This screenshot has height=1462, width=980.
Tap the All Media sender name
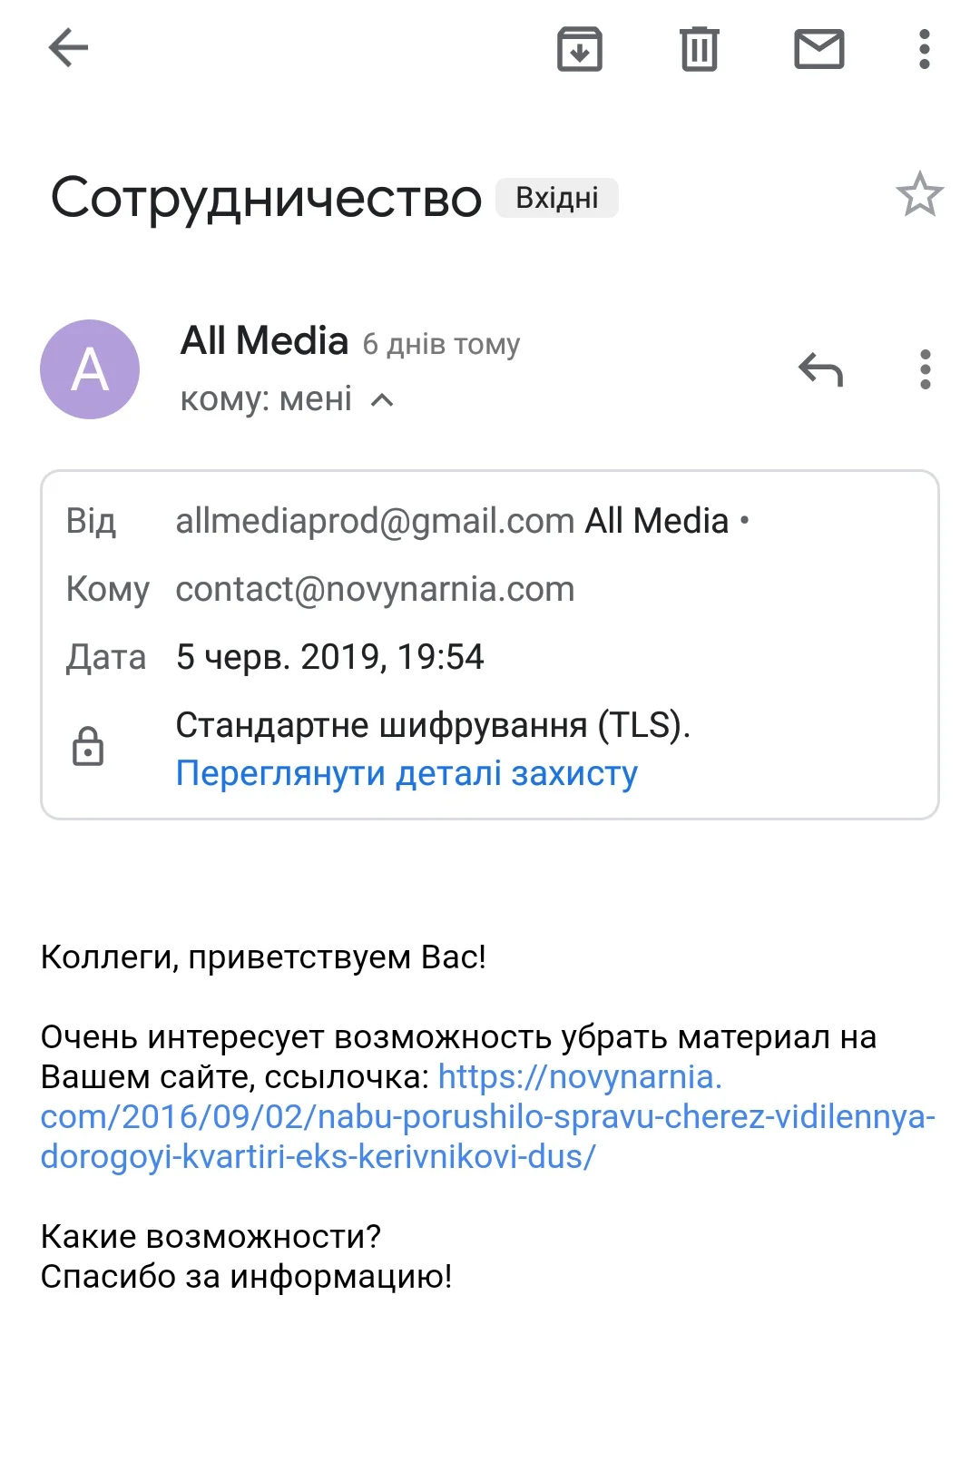click(x=264, y=341)
